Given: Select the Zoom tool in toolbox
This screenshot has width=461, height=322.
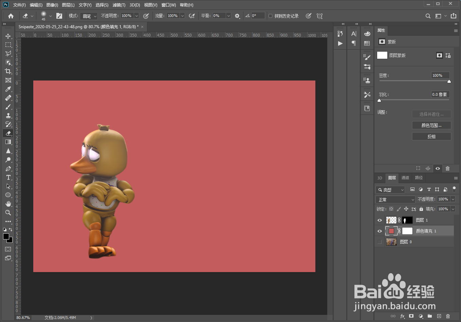Looking at the screenshot, I should [8, 213].
